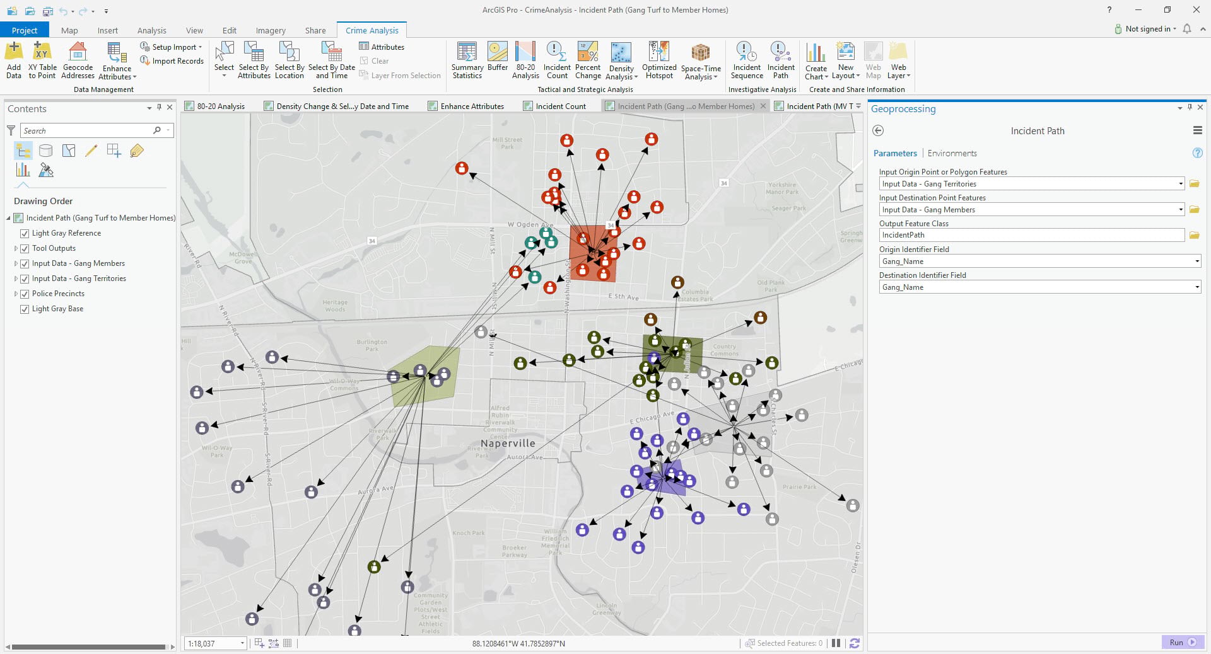The width and height of the screenshot is (1211, 654).
Task: Toggle the Light Gray Reference layer checkbox
Action: point(25,233)
